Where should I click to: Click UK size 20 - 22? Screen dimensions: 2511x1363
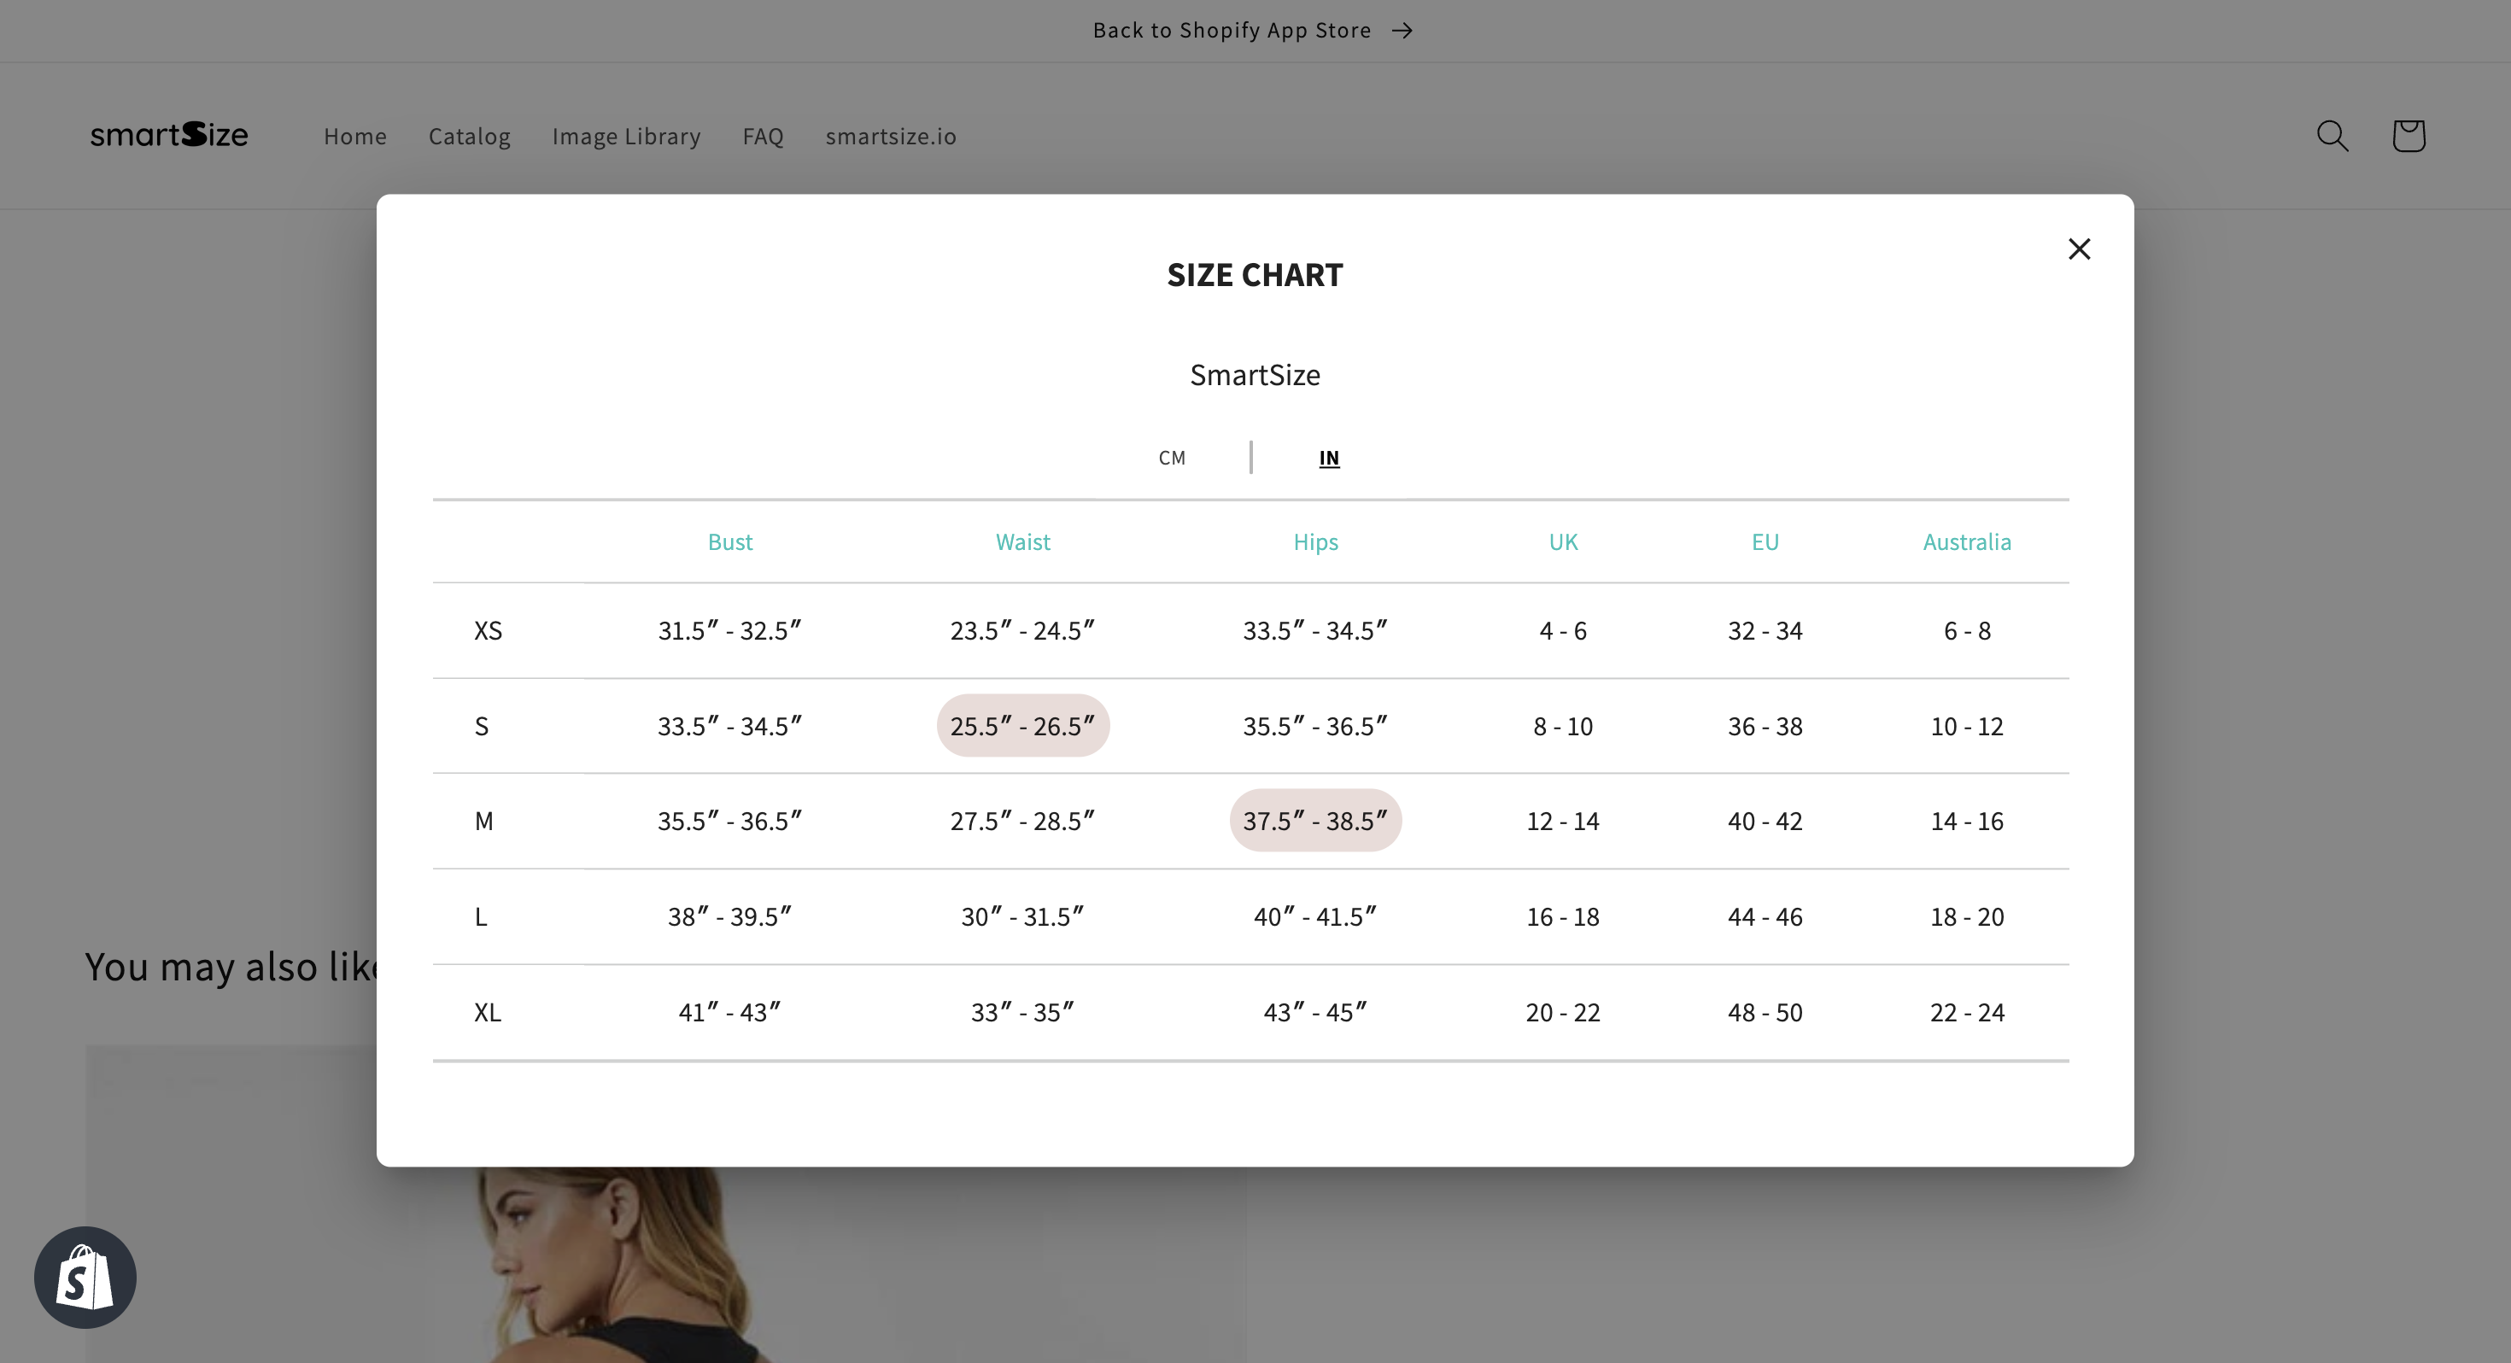coord(1563,1013)
